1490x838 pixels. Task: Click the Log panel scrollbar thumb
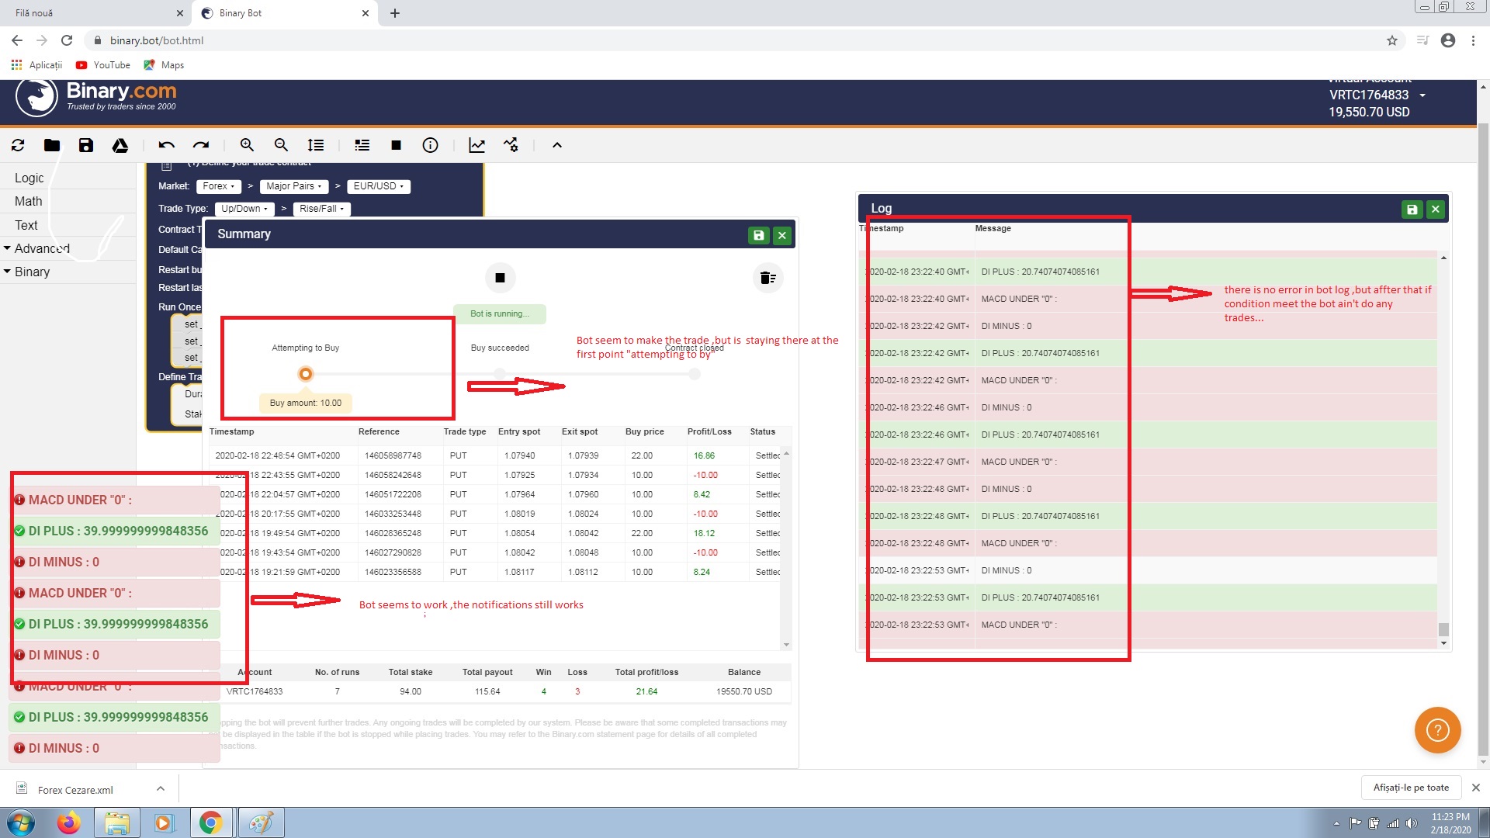(1443, 629)
